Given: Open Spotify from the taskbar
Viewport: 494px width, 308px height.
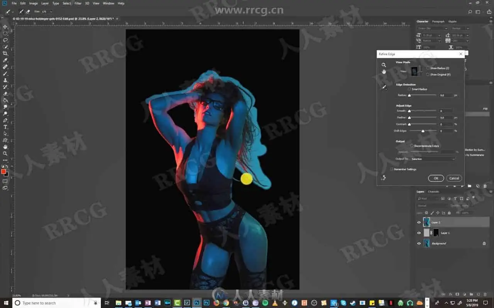Looking at the screenshot, I should tap(265, 303).
